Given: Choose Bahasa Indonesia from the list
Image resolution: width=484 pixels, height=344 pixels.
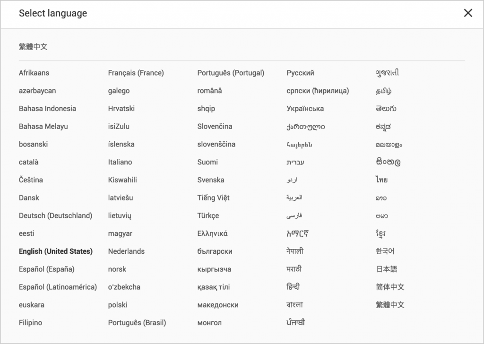Looking at the screenshot, I should pos(47,109).
